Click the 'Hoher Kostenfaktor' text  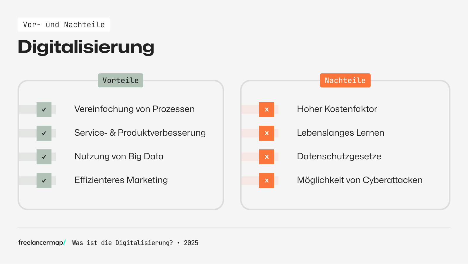click(x=337, y=109)
